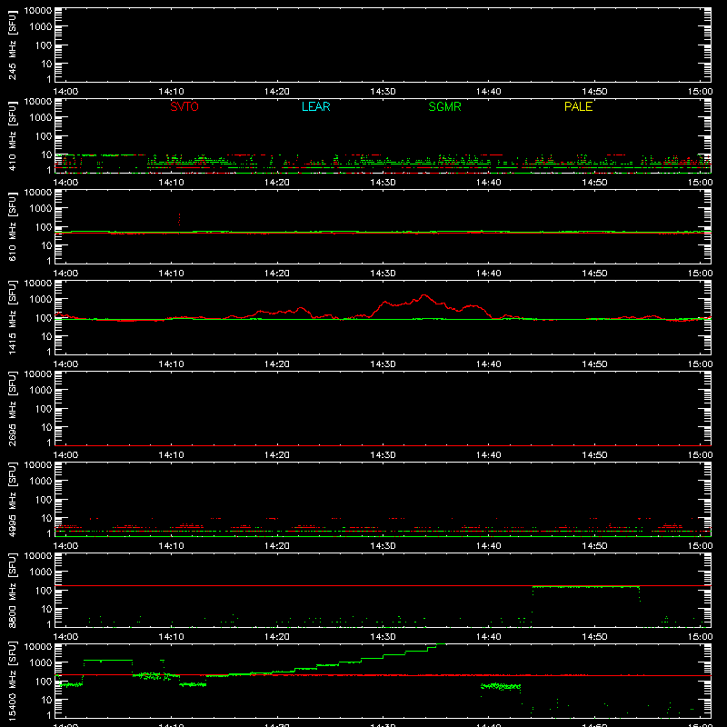
Task: Click the 10000 tick label on the 245 MHz axis
Action: coord(38,11)
